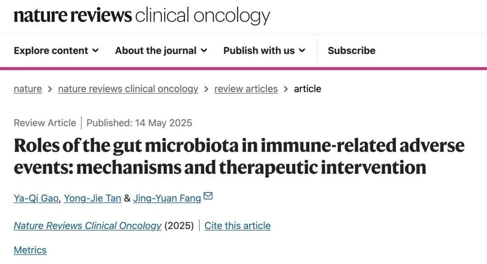The height and width of the screenshot is (264, 487).
Task: Click Cite this article
Action: [x=238, y=226]
